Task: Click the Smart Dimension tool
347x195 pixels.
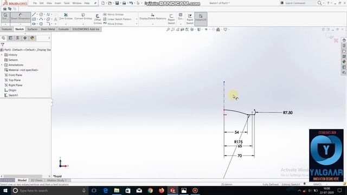Action: tap(21, 17)
